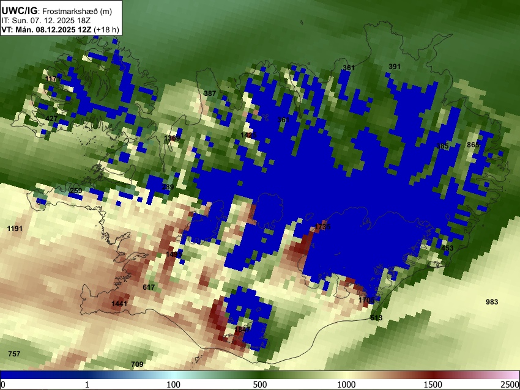Click the 513 coastal value
Viewport: 520px width, 390px height.
tap(376, 318)
